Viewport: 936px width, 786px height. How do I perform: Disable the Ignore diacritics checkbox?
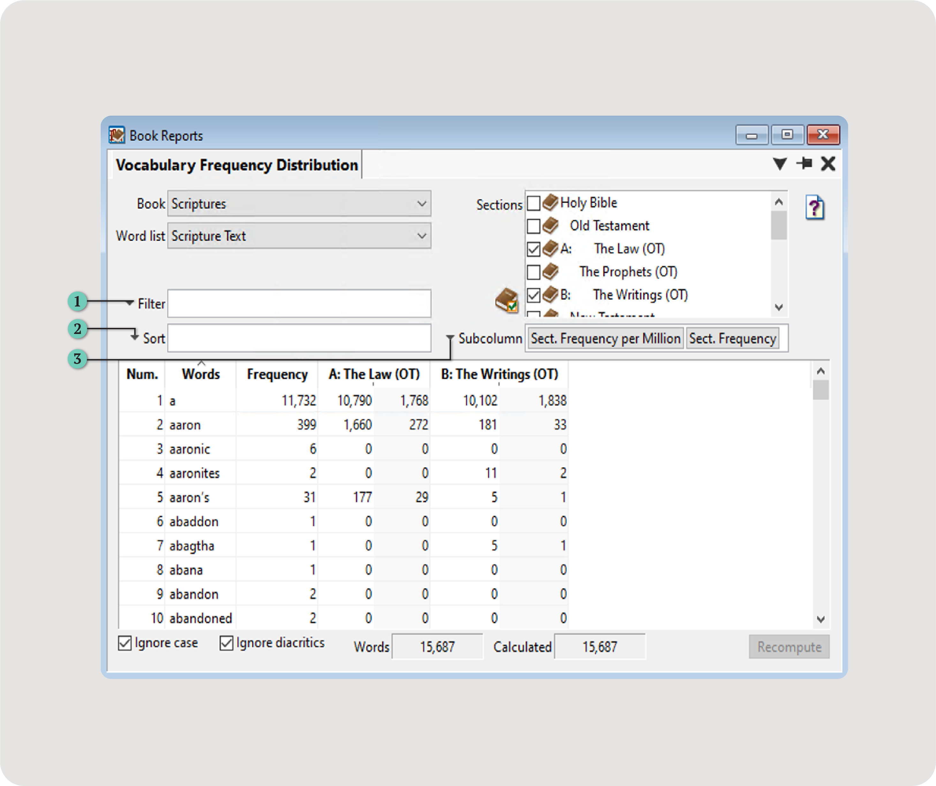click(226, 643)
